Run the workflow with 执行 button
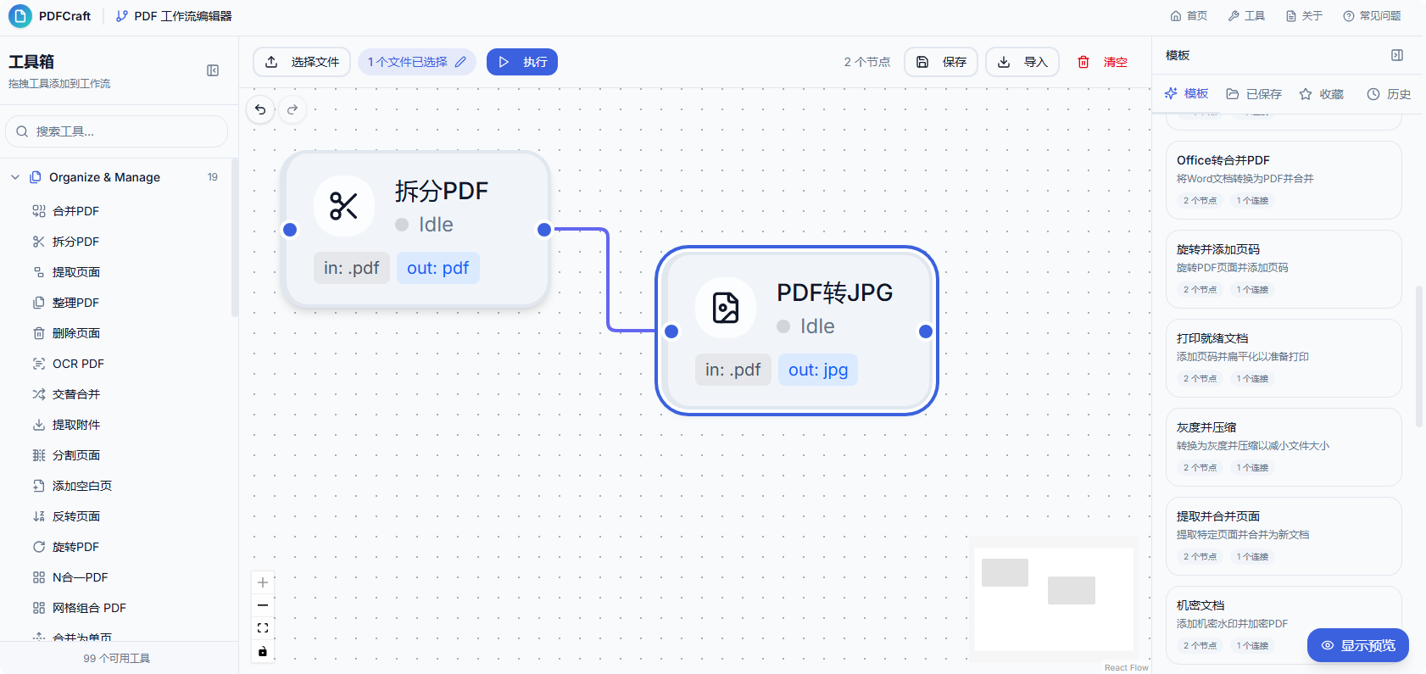This screenshot has width=1426, height=674. click(522, 62)
